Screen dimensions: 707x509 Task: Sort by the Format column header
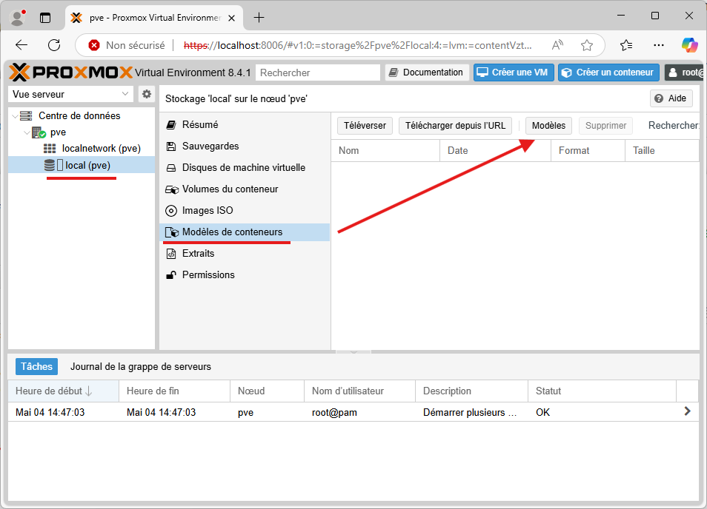(x=588, y=151)
